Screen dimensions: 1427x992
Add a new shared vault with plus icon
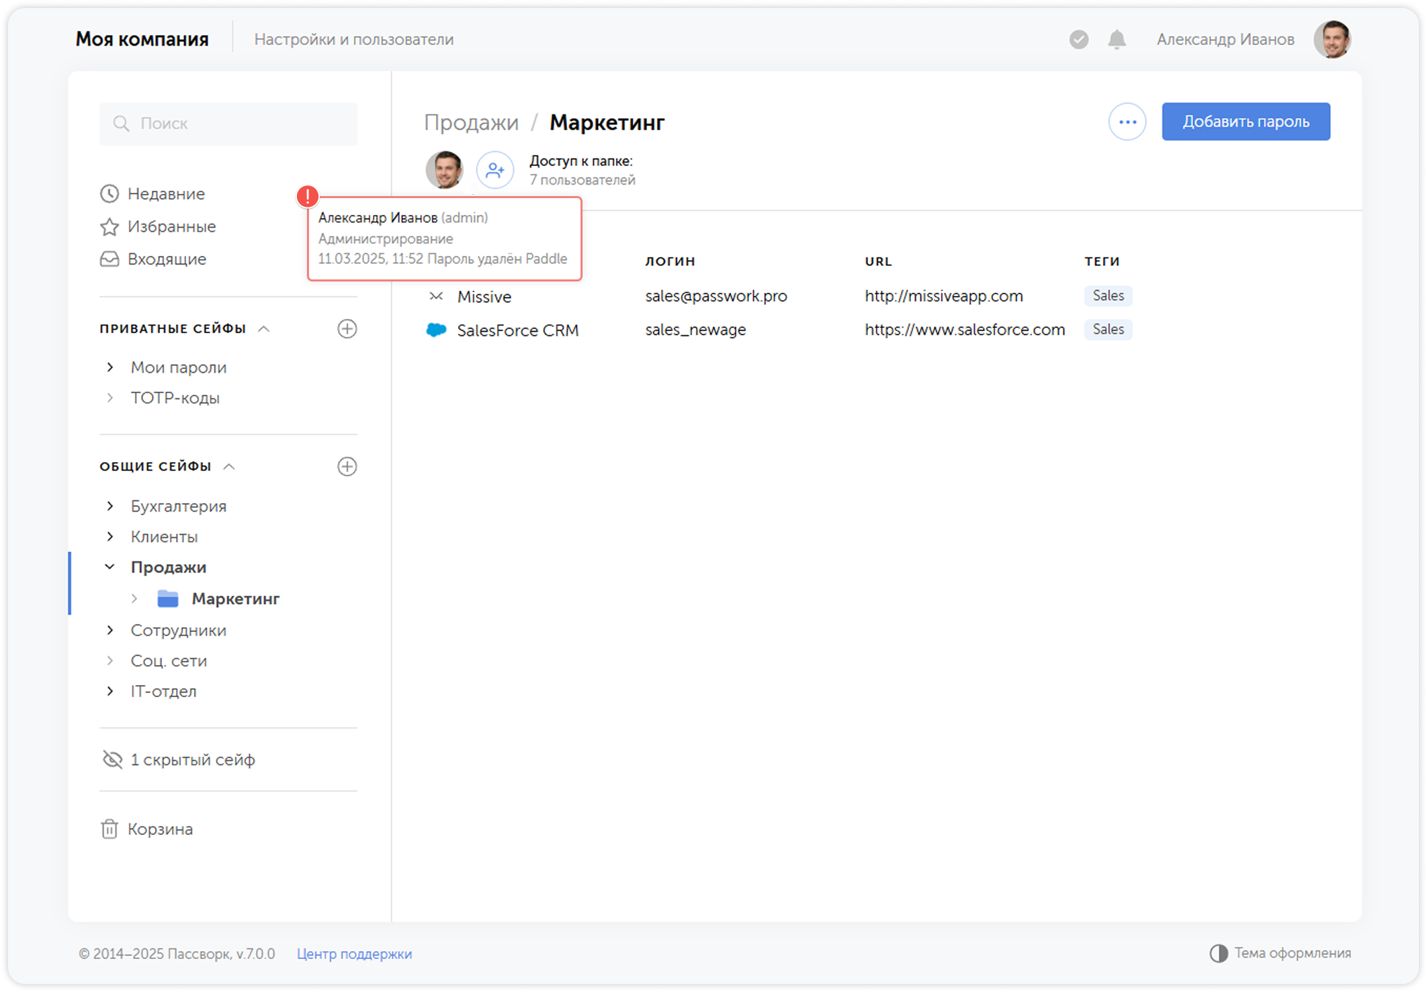click(347, 467)
